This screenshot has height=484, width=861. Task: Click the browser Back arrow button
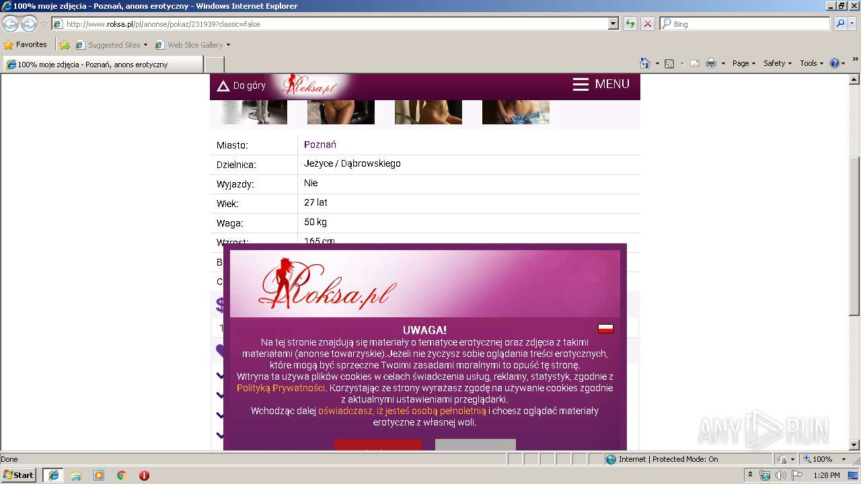click(10, 24)
